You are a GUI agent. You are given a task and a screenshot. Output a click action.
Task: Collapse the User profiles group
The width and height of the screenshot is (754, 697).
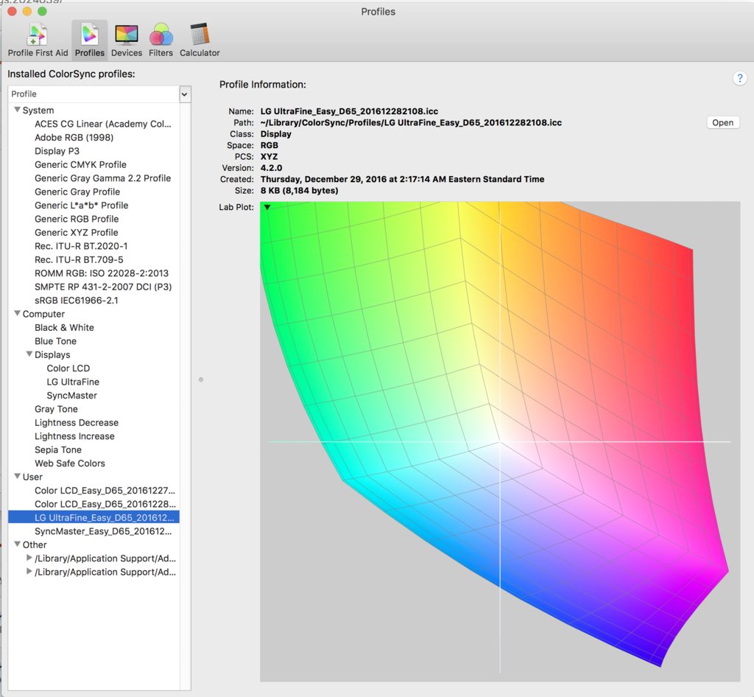17,477
